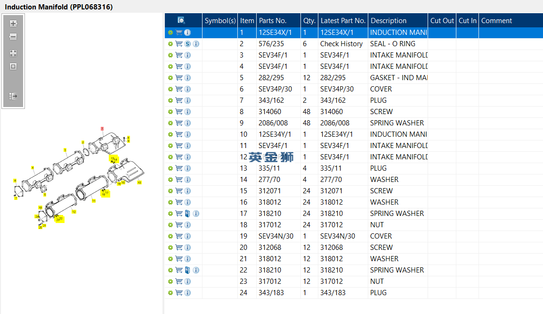The width and height of the screenshot is (543, 314).
Task: Click callout 1 on the diagram
Action: click(102, 129)
